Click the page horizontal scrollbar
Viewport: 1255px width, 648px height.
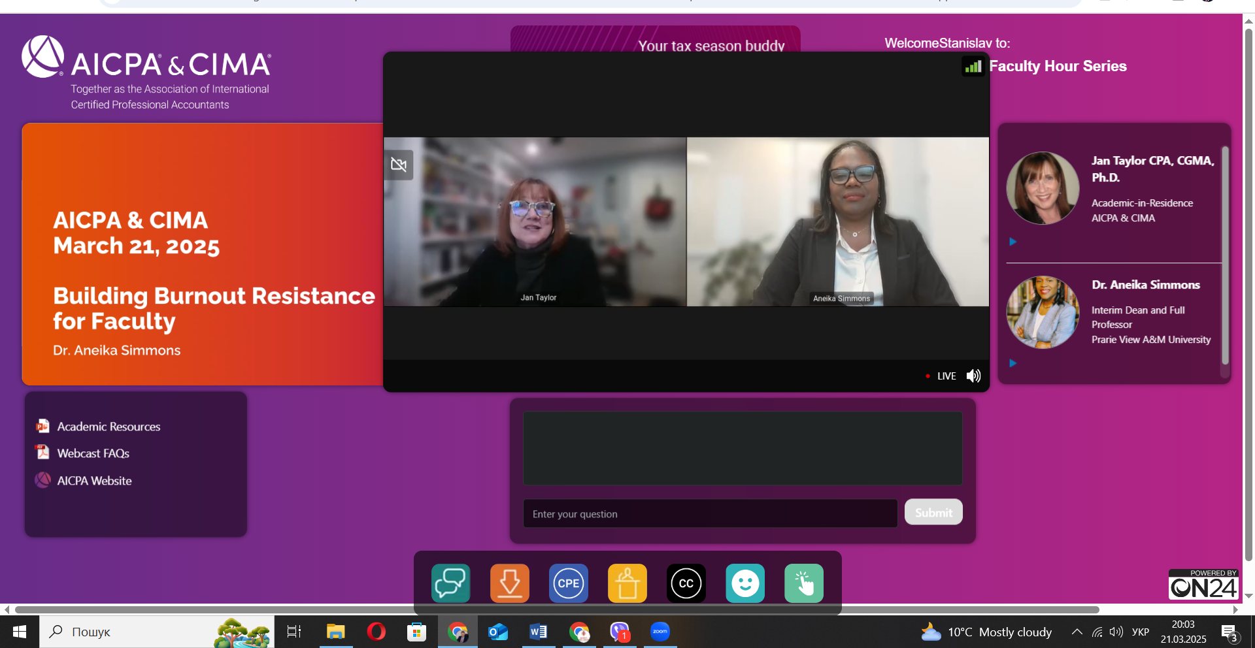pyautogui.click(x=557, y=609)
